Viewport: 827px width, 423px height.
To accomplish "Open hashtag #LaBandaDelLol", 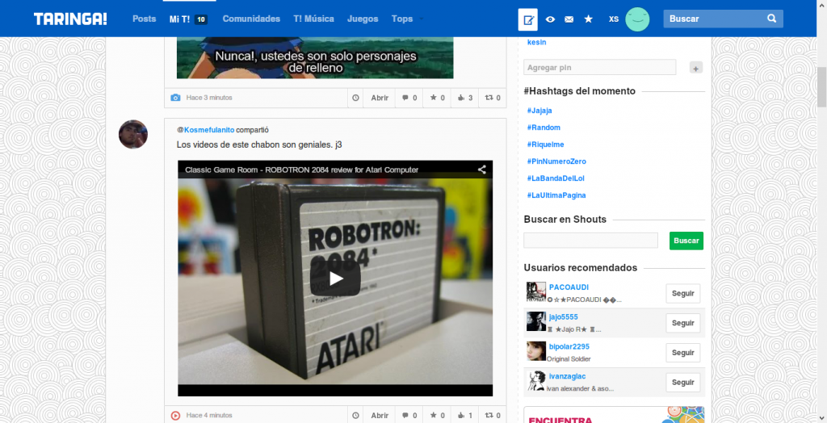I will (556, 178).
